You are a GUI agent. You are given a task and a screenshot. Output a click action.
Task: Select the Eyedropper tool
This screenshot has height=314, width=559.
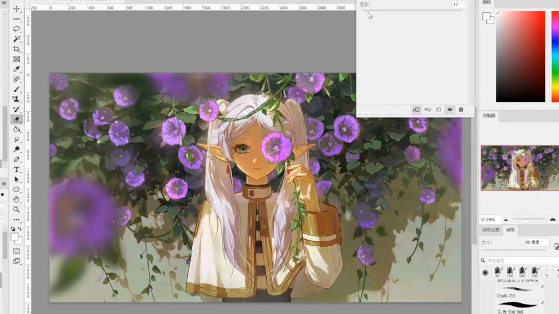point(16,69)
